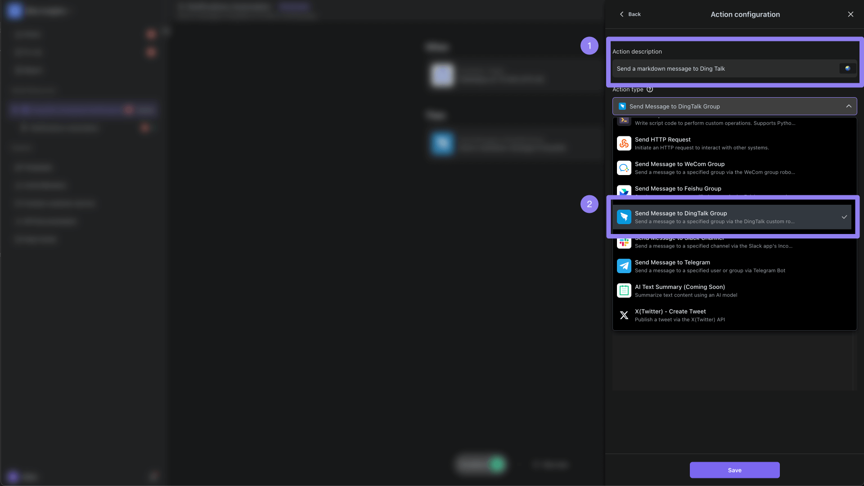Click the WeCom group message icon
Image resolution: width=864 pixels, height=486 pixels.
(x=624, y=167)
